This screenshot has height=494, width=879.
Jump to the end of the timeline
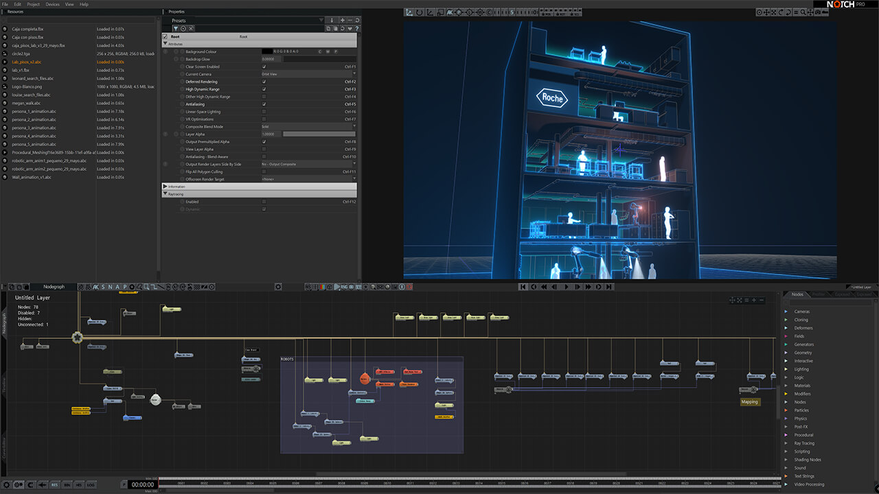(x=610, y=287)
